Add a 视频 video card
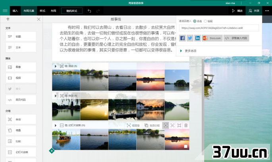 (x=21, y=78)
